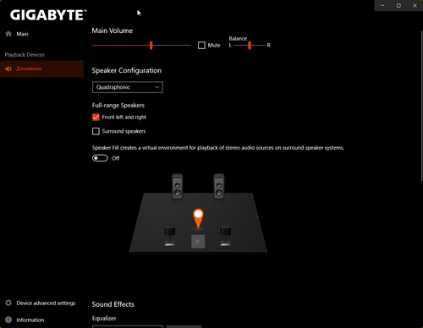Click the gear icon for Device advanced settings
This screenshot has width=423, height=328.
pyautogui.click(x=8, y=303)
